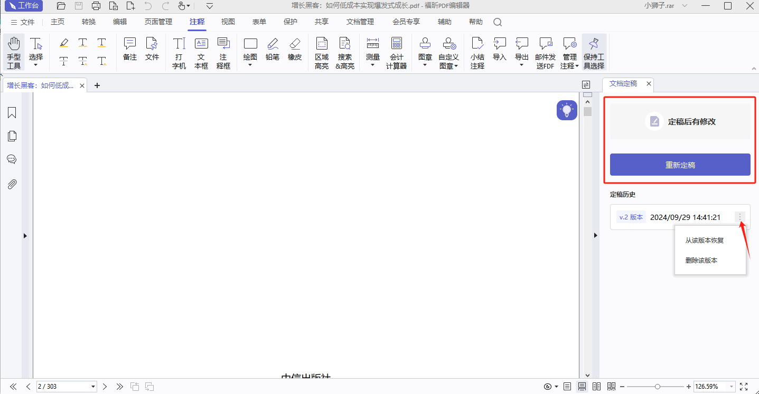Click the 重新定稿 button
This screenshot has height=394, width=759.
pyautogui.click(x=680, y=165)
